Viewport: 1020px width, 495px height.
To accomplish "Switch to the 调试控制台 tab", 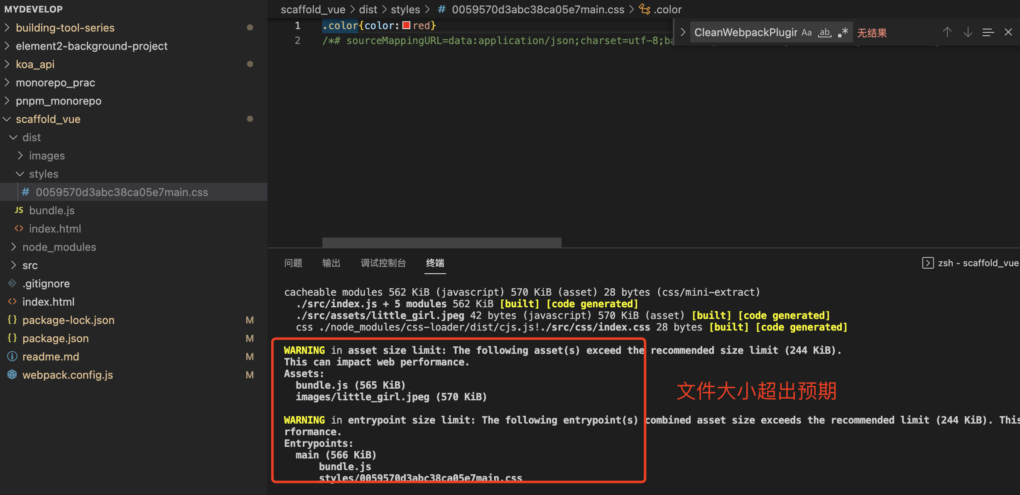I will point(383,263).
